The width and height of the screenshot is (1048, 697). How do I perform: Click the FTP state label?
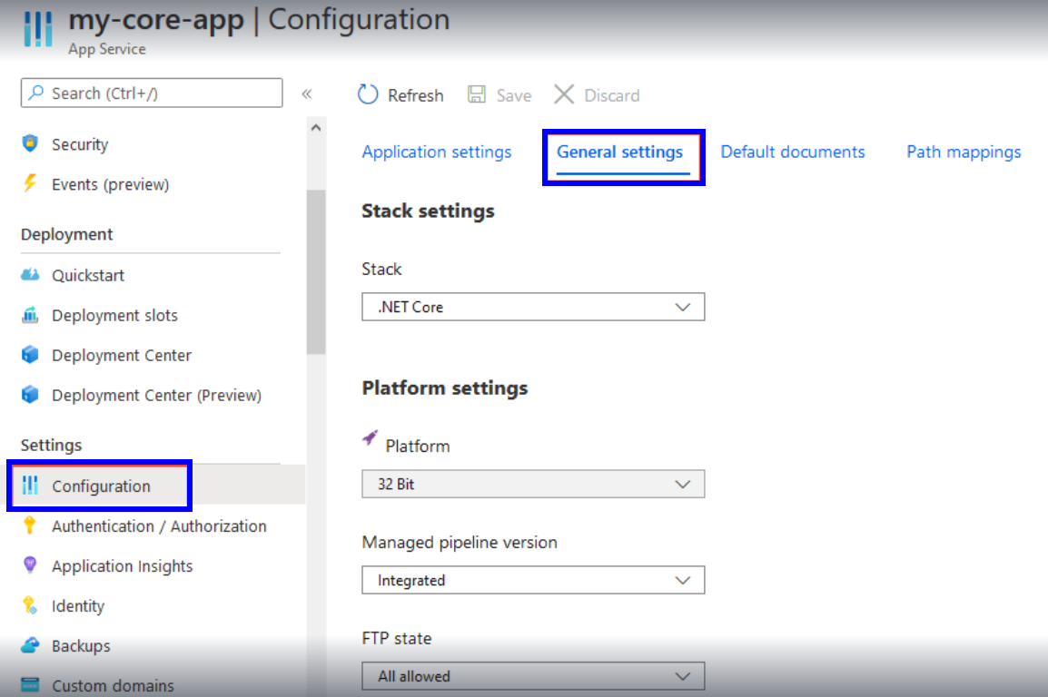396,638
